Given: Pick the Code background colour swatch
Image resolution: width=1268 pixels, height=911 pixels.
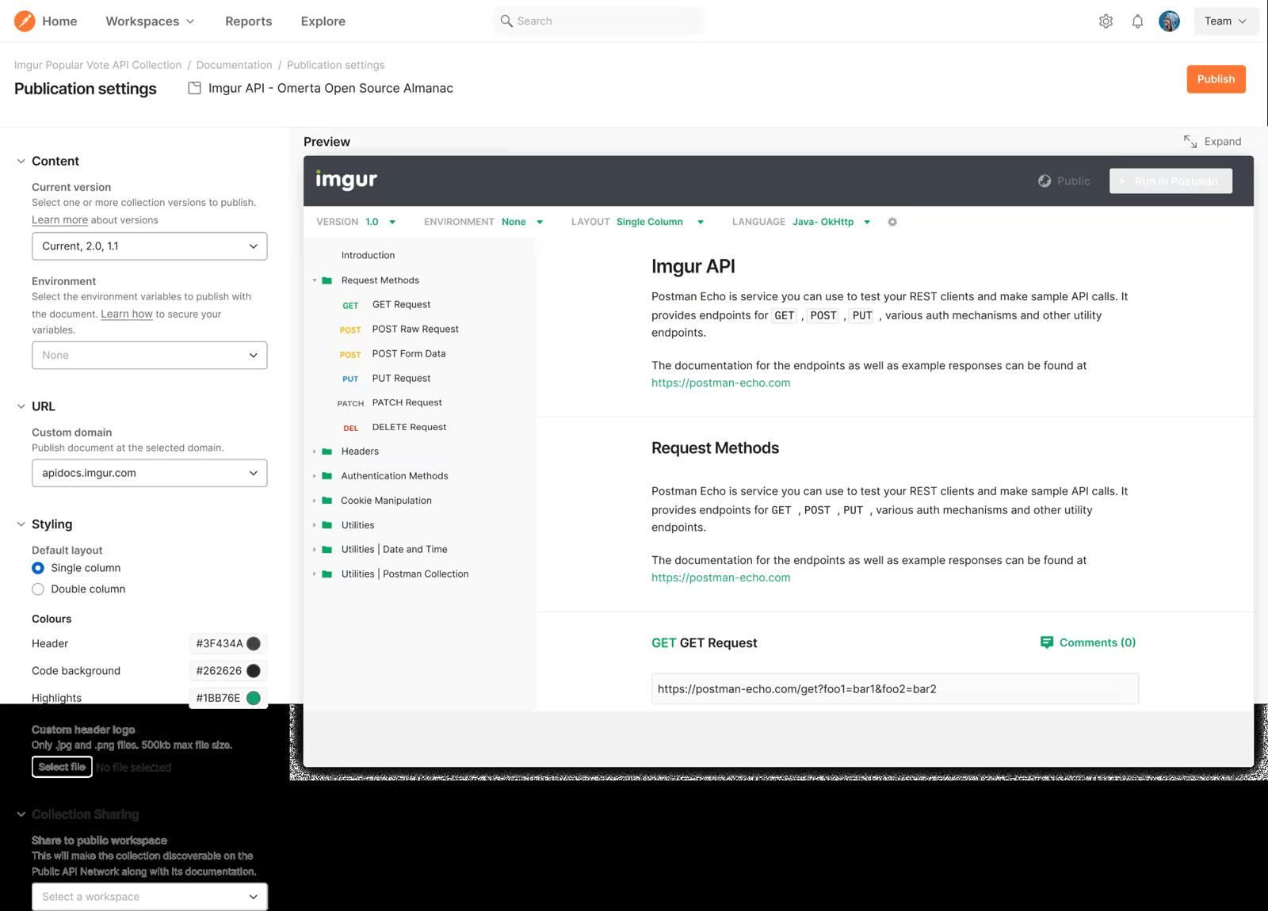Looking at the screenshot, I should 254,671.
